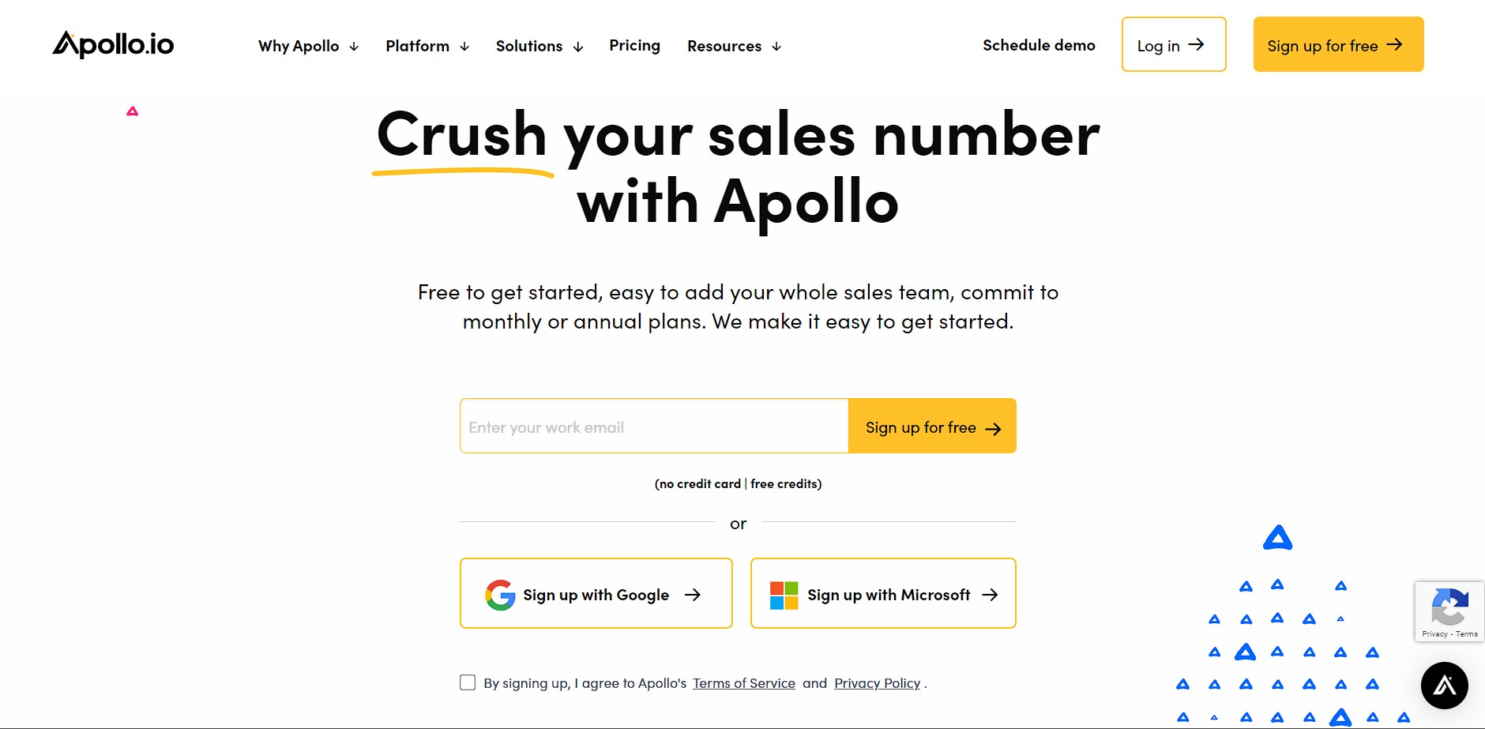
Task: Go to the Pricing page
Action: (x=634, y=45)
